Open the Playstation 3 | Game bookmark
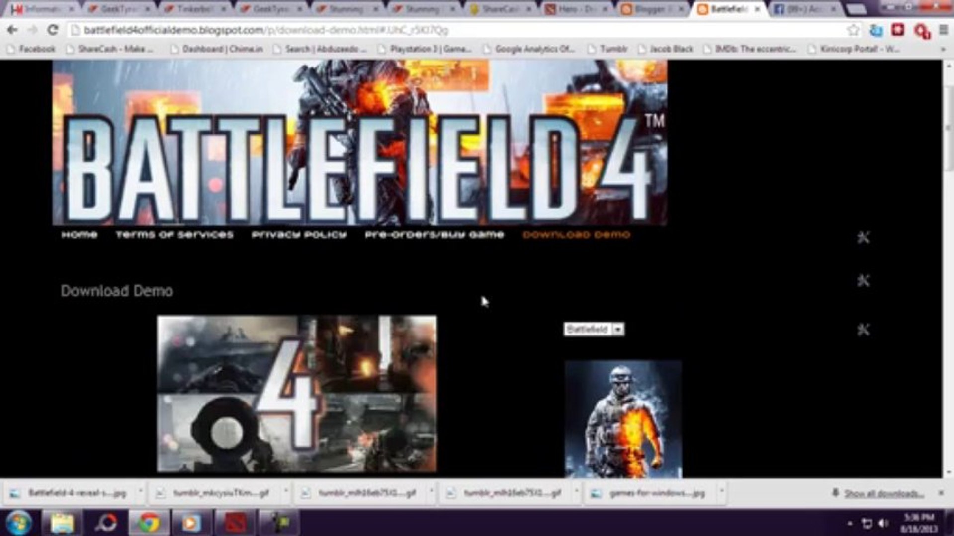 click(x=425, y=49)
